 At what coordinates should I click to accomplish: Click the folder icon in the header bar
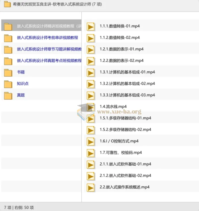coord(7,4)
